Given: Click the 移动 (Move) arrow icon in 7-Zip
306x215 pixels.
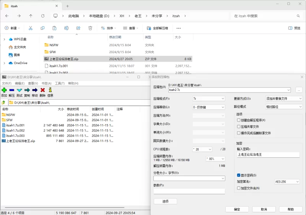Looking at the screenshot, I should pyautogui.click(x=35, y=90).
